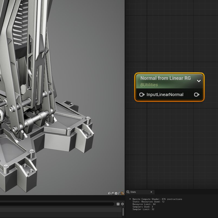This screenshot has height=218, width=218.
Task: Click the InputLinearNormal input pin
Action: point(142,94)
